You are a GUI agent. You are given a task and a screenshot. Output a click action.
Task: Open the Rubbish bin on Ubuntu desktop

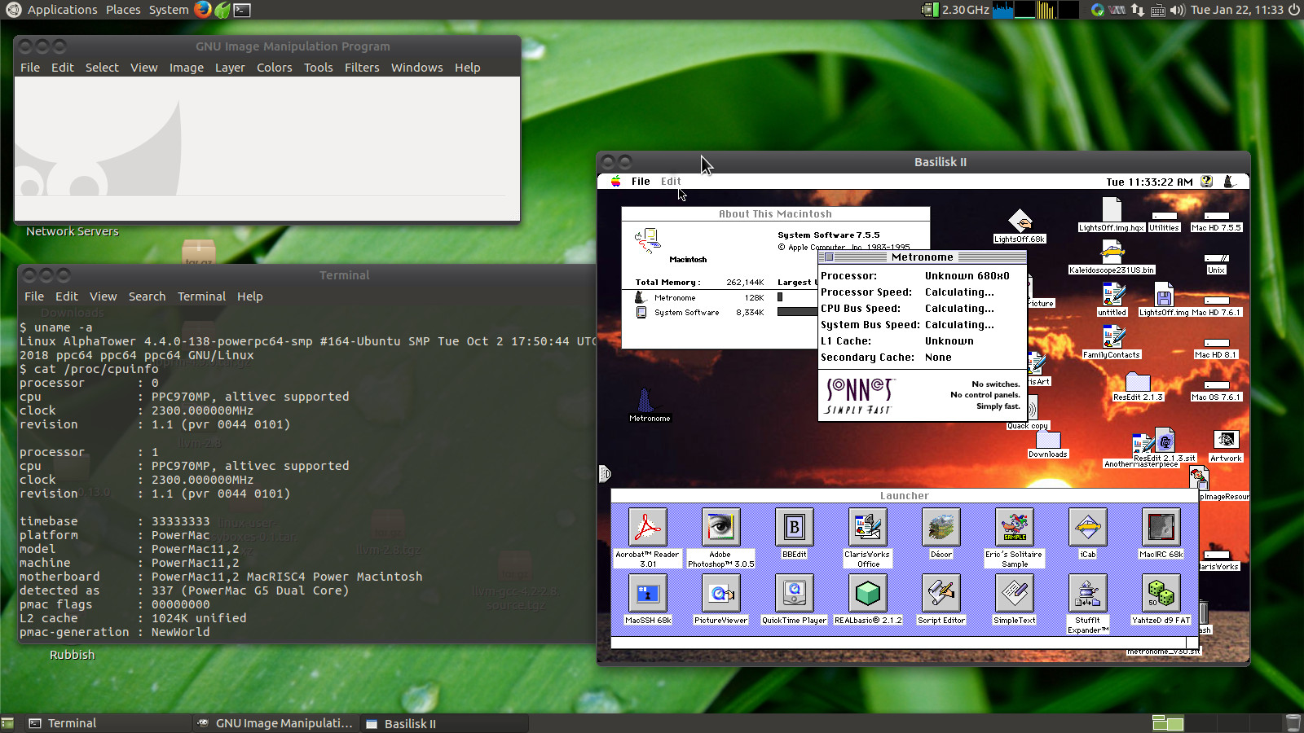point(72,655)
